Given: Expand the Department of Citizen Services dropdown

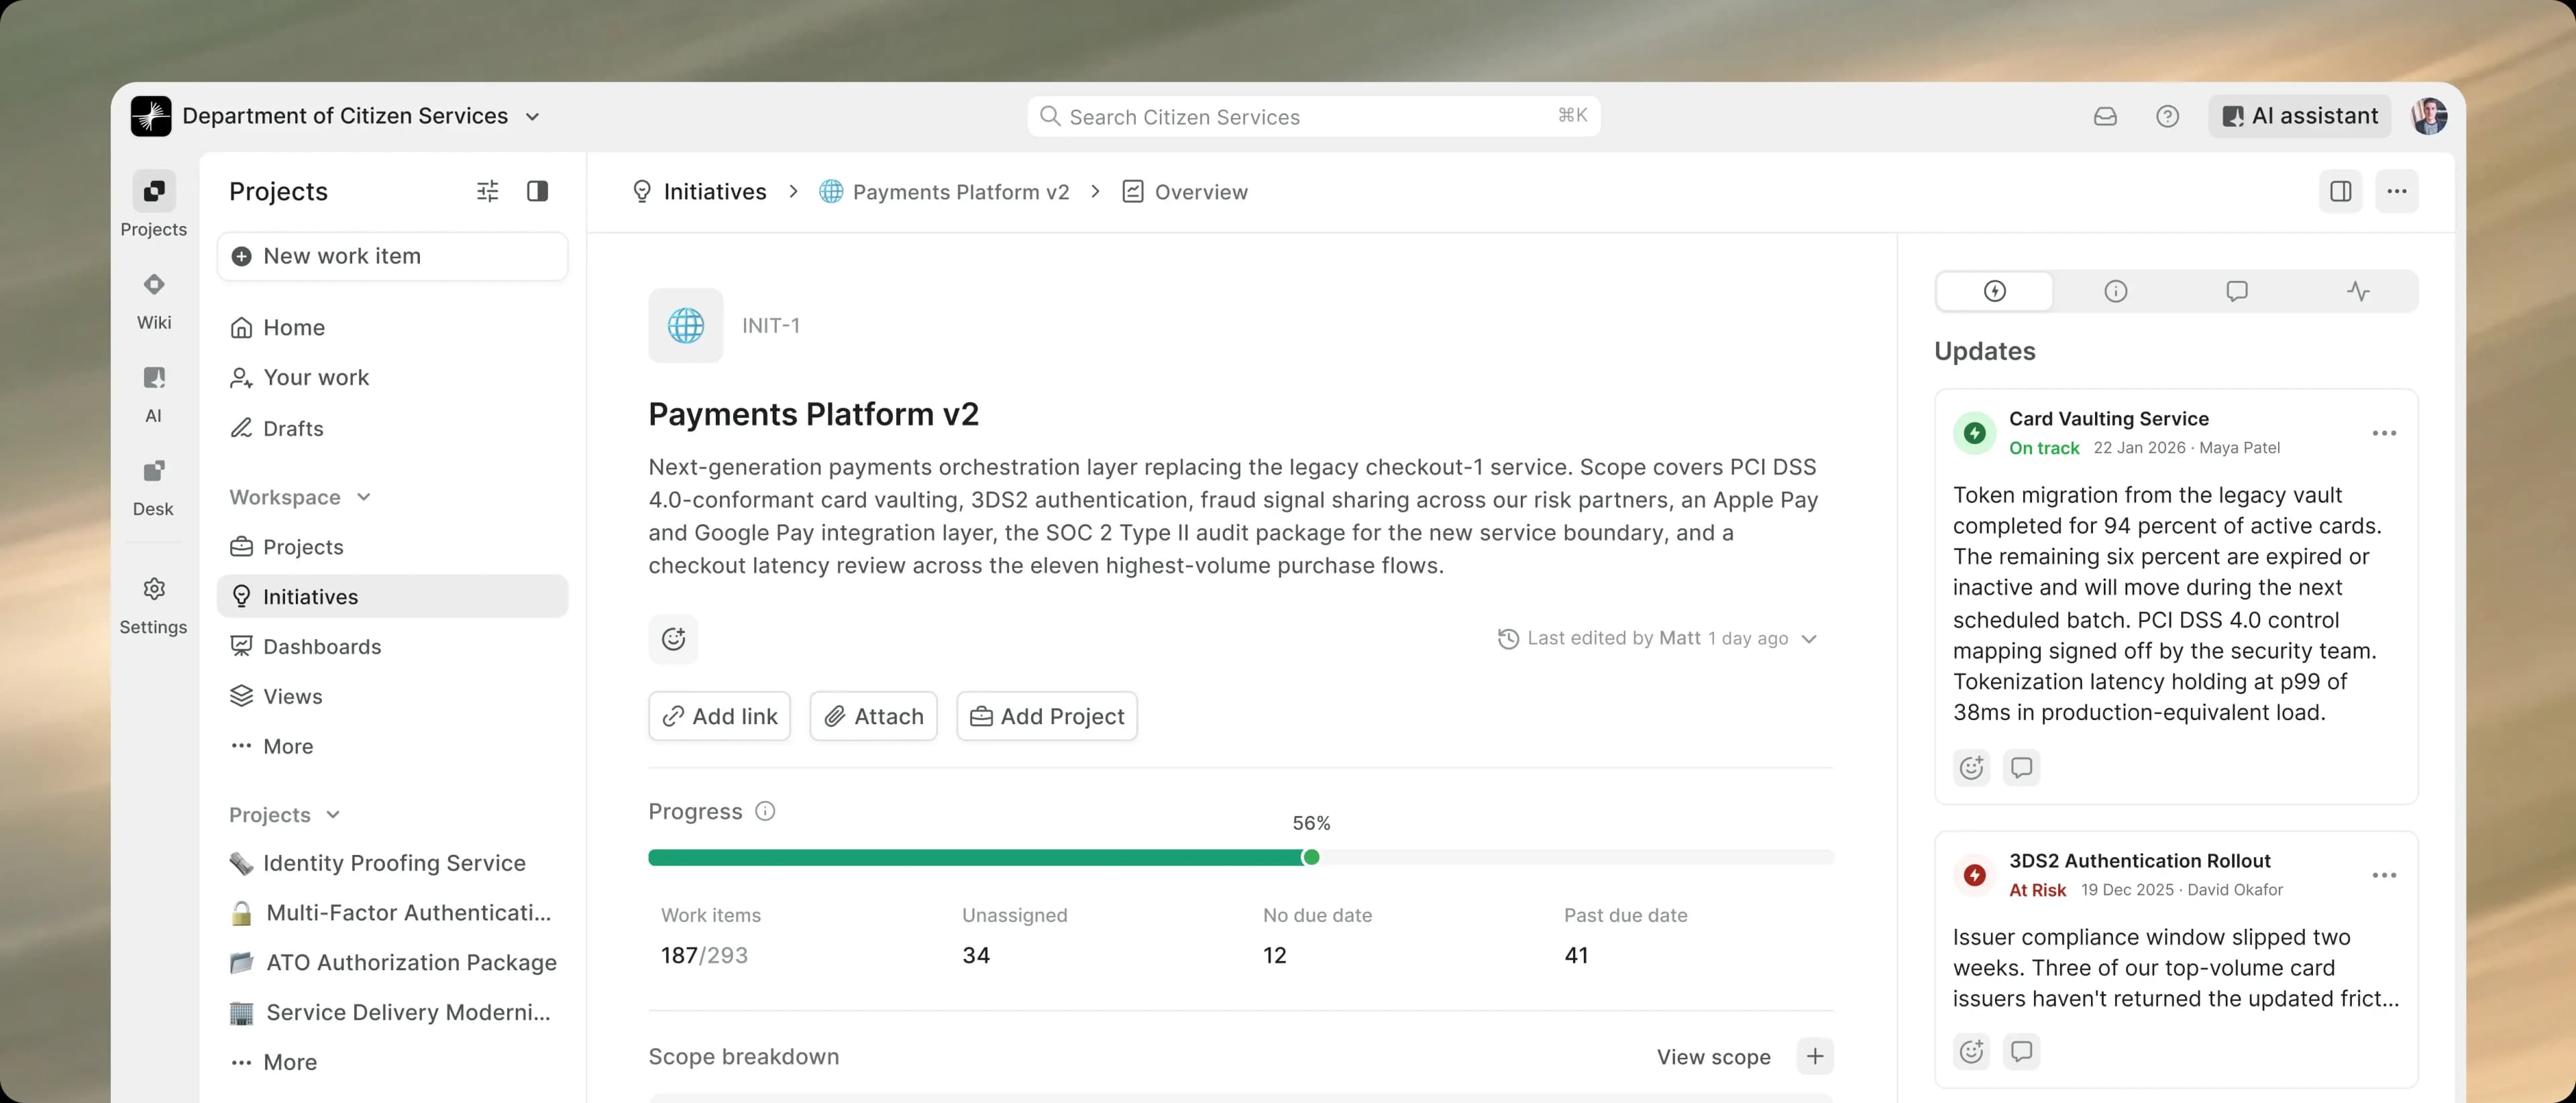Looking at the screenshot, I should pyautogui.click(x=533, y=117).
